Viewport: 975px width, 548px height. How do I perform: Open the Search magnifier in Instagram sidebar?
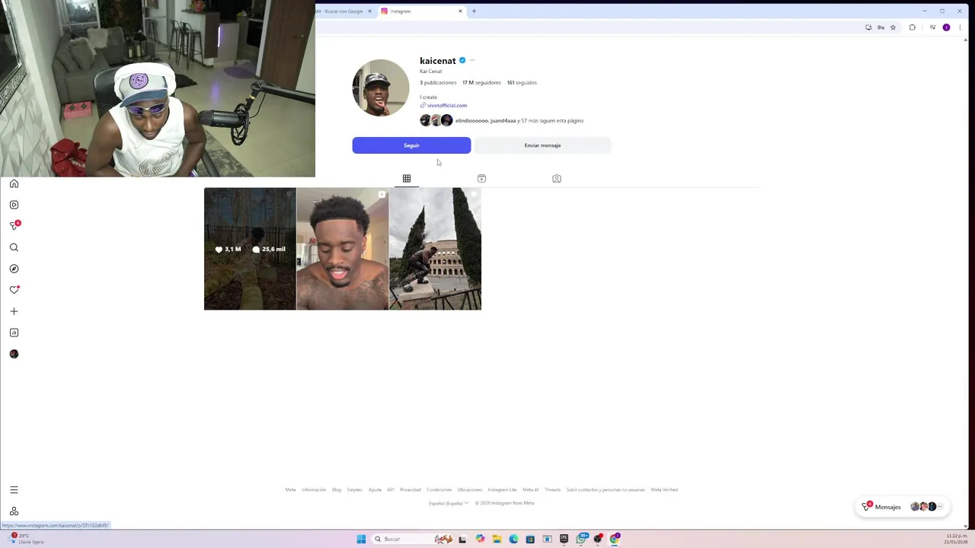tap(14, 247)
